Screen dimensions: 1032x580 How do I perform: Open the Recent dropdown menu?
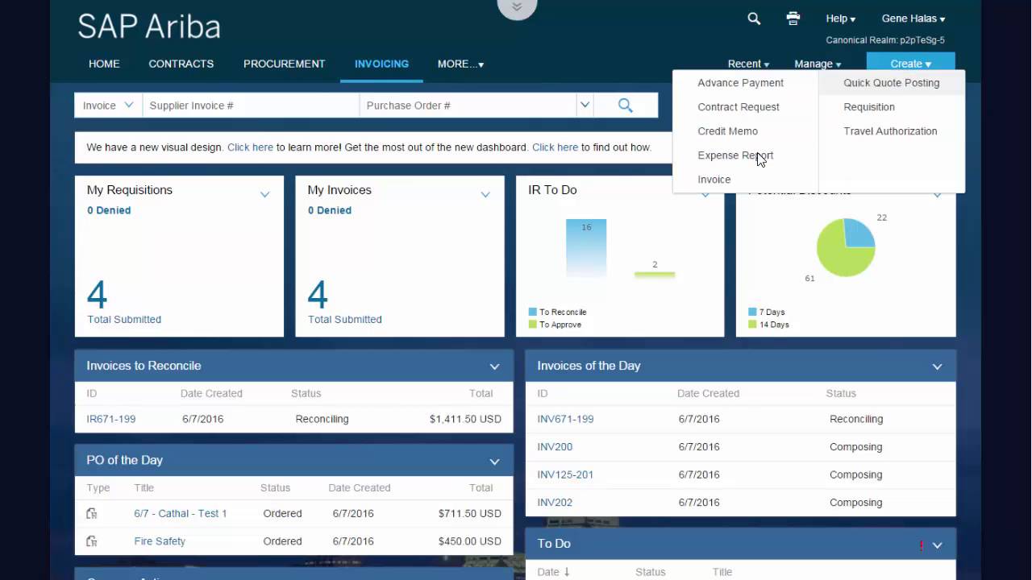(748, 64)
